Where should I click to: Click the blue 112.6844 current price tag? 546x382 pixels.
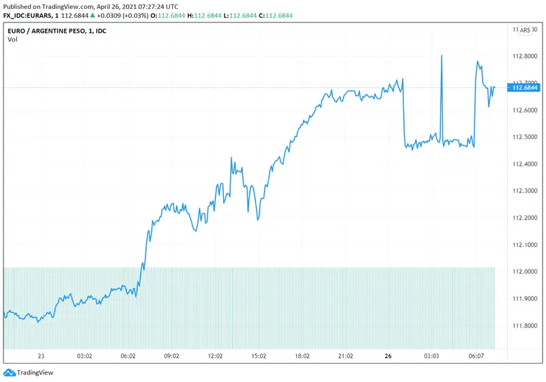click(x=525, y=87)
